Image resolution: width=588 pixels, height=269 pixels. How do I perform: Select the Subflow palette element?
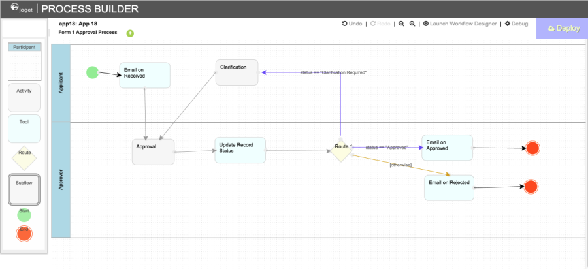24,189
